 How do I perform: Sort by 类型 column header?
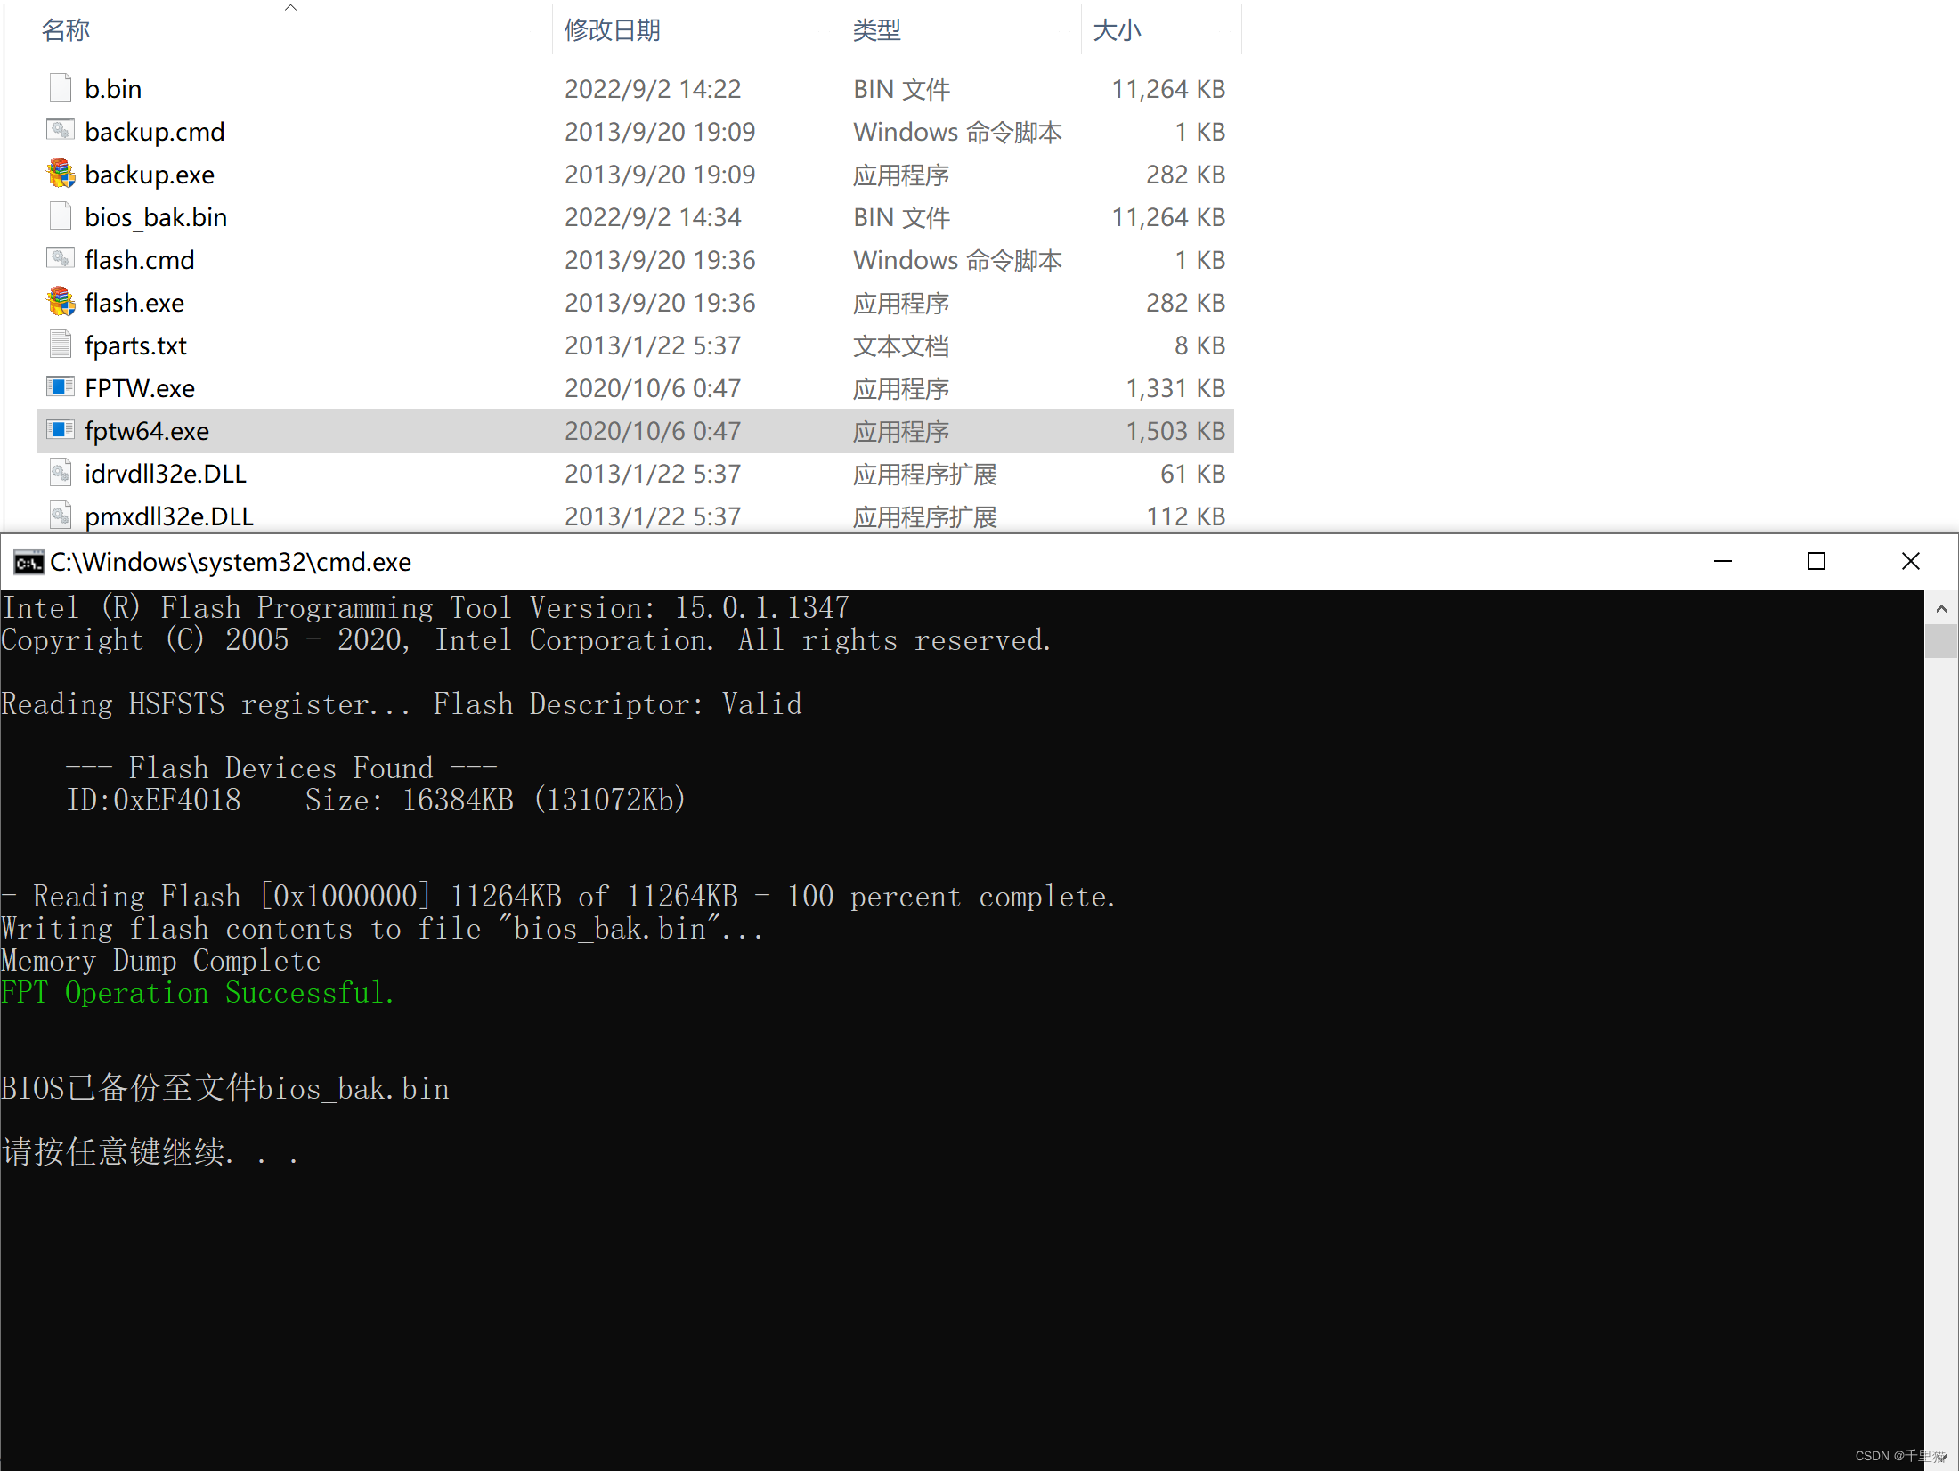[877, 30]
